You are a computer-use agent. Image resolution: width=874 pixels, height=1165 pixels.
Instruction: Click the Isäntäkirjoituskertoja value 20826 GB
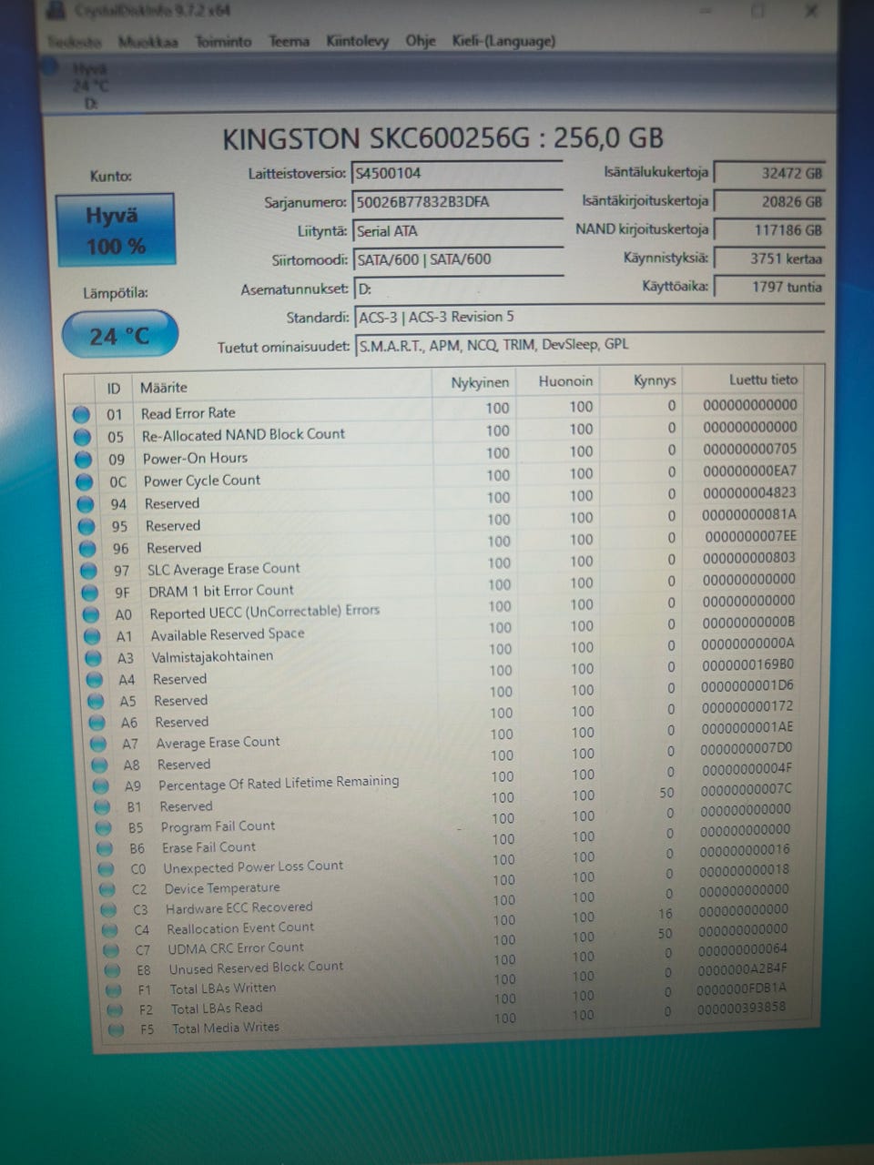pos(770,201)
